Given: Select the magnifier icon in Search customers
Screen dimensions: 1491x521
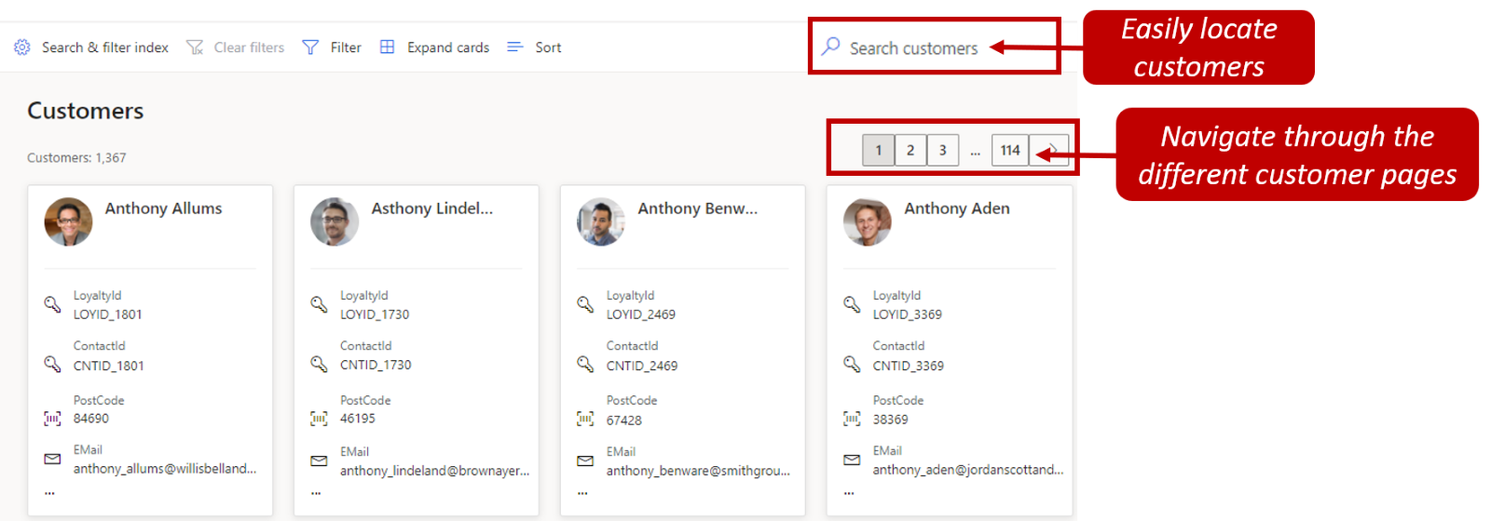Looking at the screenshot, I should (830, 46).
